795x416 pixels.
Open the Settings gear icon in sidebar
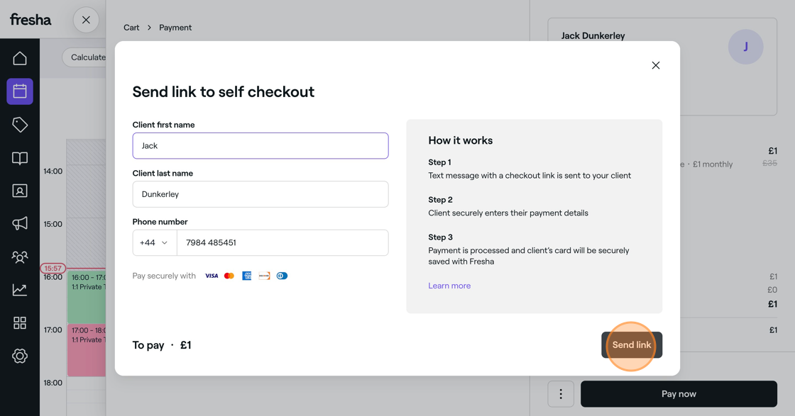coord(20,356)
